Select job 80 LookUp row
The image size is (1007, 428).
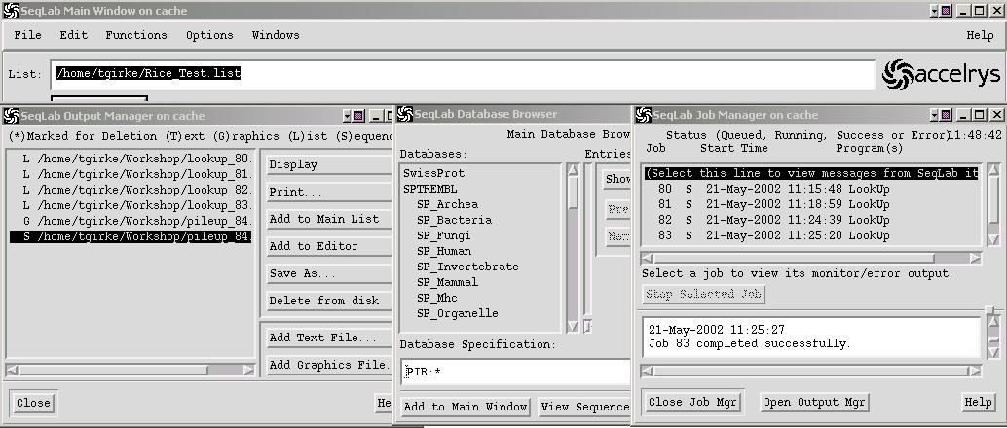812,190
